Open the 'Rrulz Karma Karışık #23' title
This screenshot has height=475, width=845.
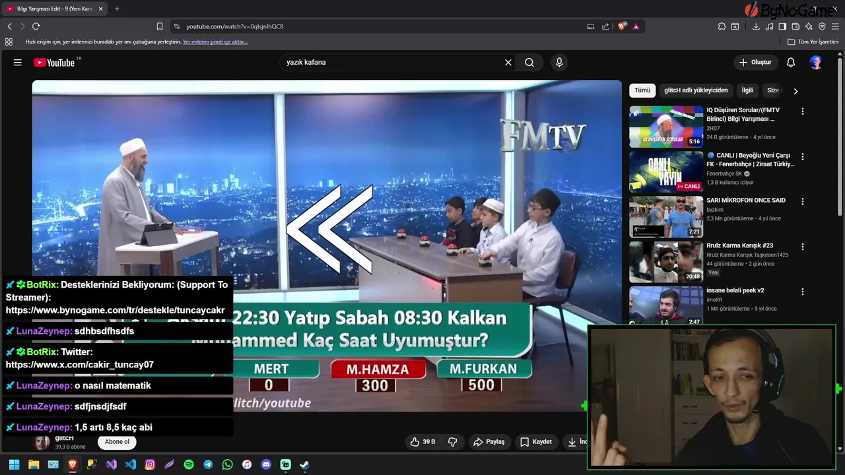point(739,245)
